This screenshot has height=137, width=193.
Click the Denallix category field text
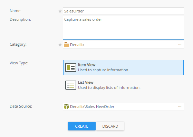[77, 45]
